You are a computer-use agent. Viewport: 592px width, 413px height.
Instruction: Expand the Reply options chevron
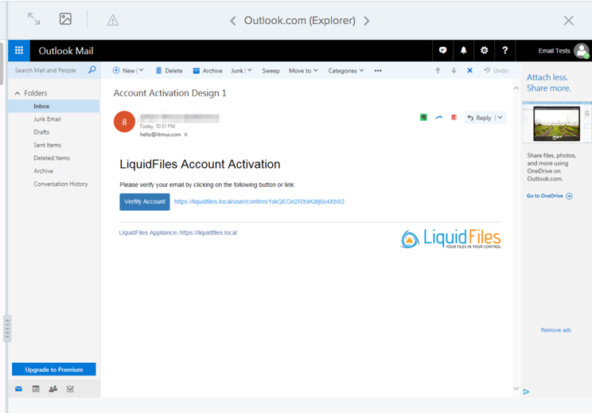click(x=500, y=118)
